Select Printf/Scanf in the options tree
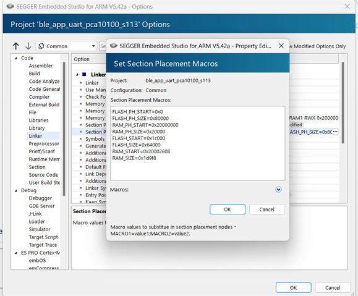This screenshot has width=358, height=296. click(x=41, y=151)
